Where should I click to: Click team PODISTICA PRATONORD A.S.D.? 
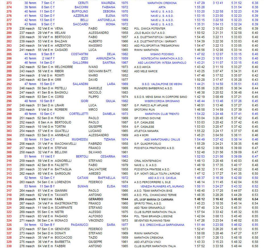pos(154,148)
